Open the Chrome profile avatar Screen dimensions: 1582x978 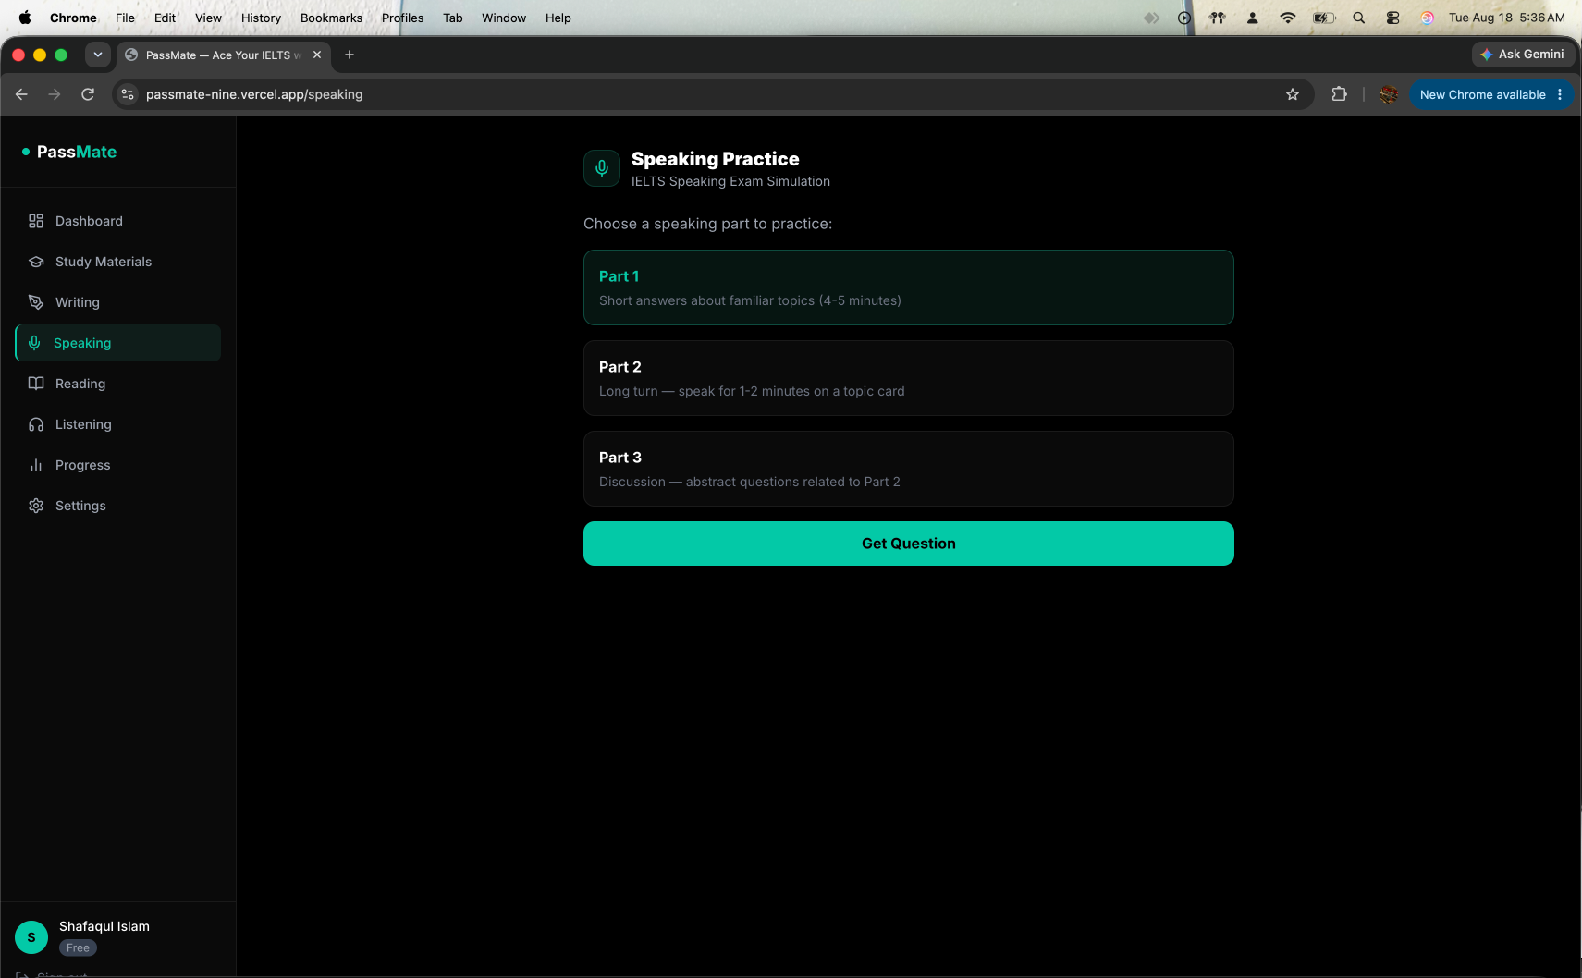1388,94
